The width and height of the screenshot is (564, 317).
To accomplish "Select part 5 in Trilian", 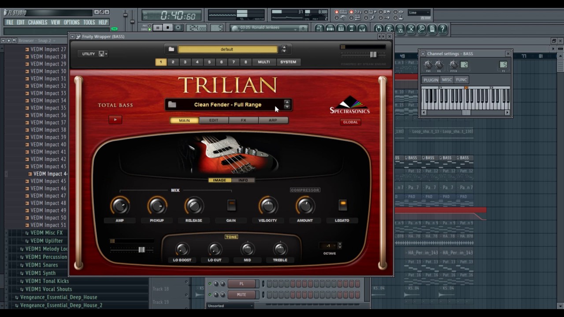I will click(x=209, y=62).
